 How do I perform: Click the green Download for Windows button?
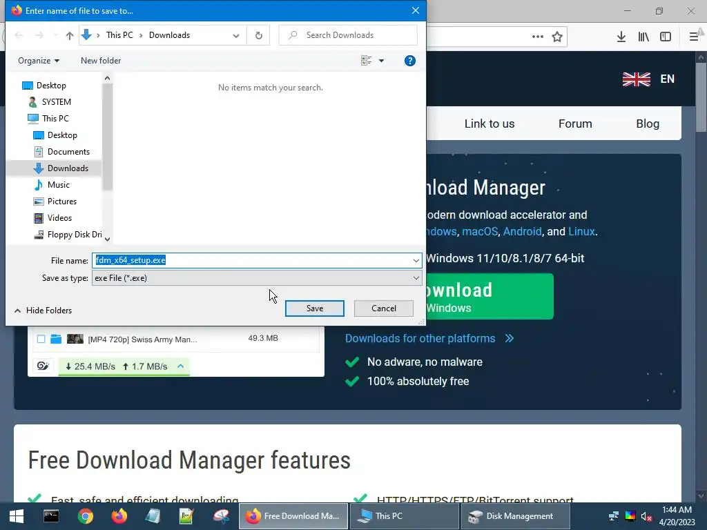490,297
